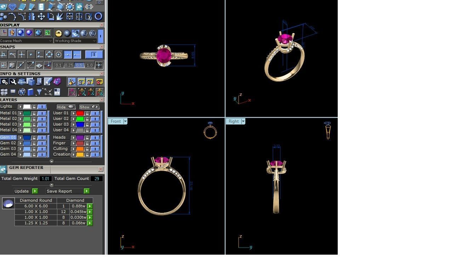Click the Hide layers button
The height and width of the screenshot is (261, 451).
pos(66,107)
